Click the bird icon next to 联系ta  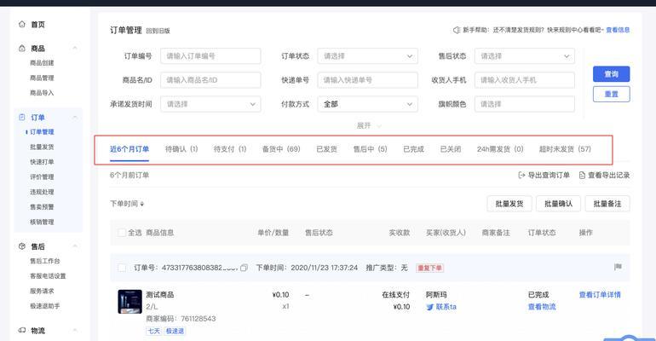(429, 307)
